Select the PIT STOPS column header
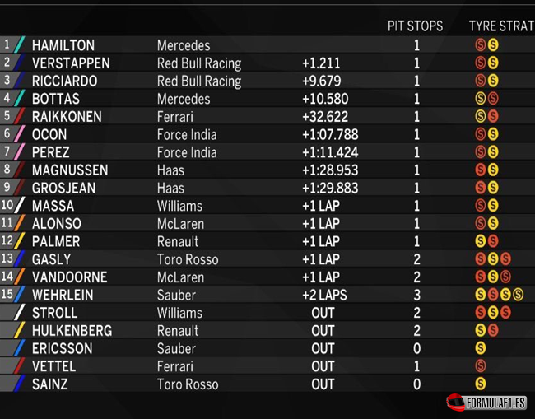Image resolution: width=535 pixels, height=419 pixels. pyautogui.click(x=415, y=26)
